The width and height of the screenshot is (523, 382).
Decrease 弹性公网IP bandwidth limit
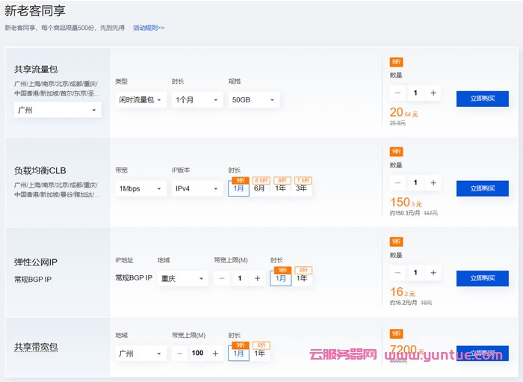pyautogui.click(x=222, y=278)
